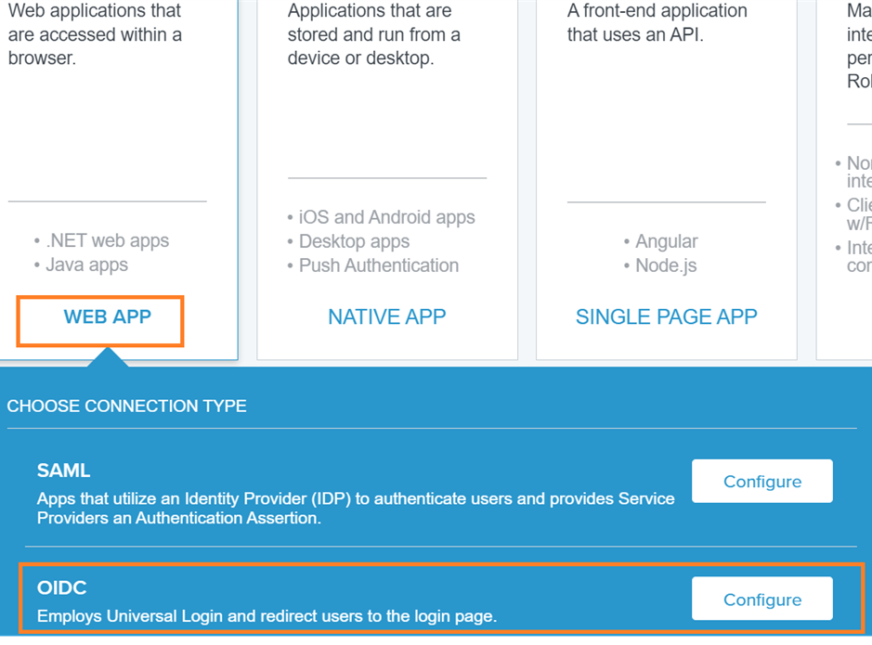Click the Node.js list item

[660, 264]
